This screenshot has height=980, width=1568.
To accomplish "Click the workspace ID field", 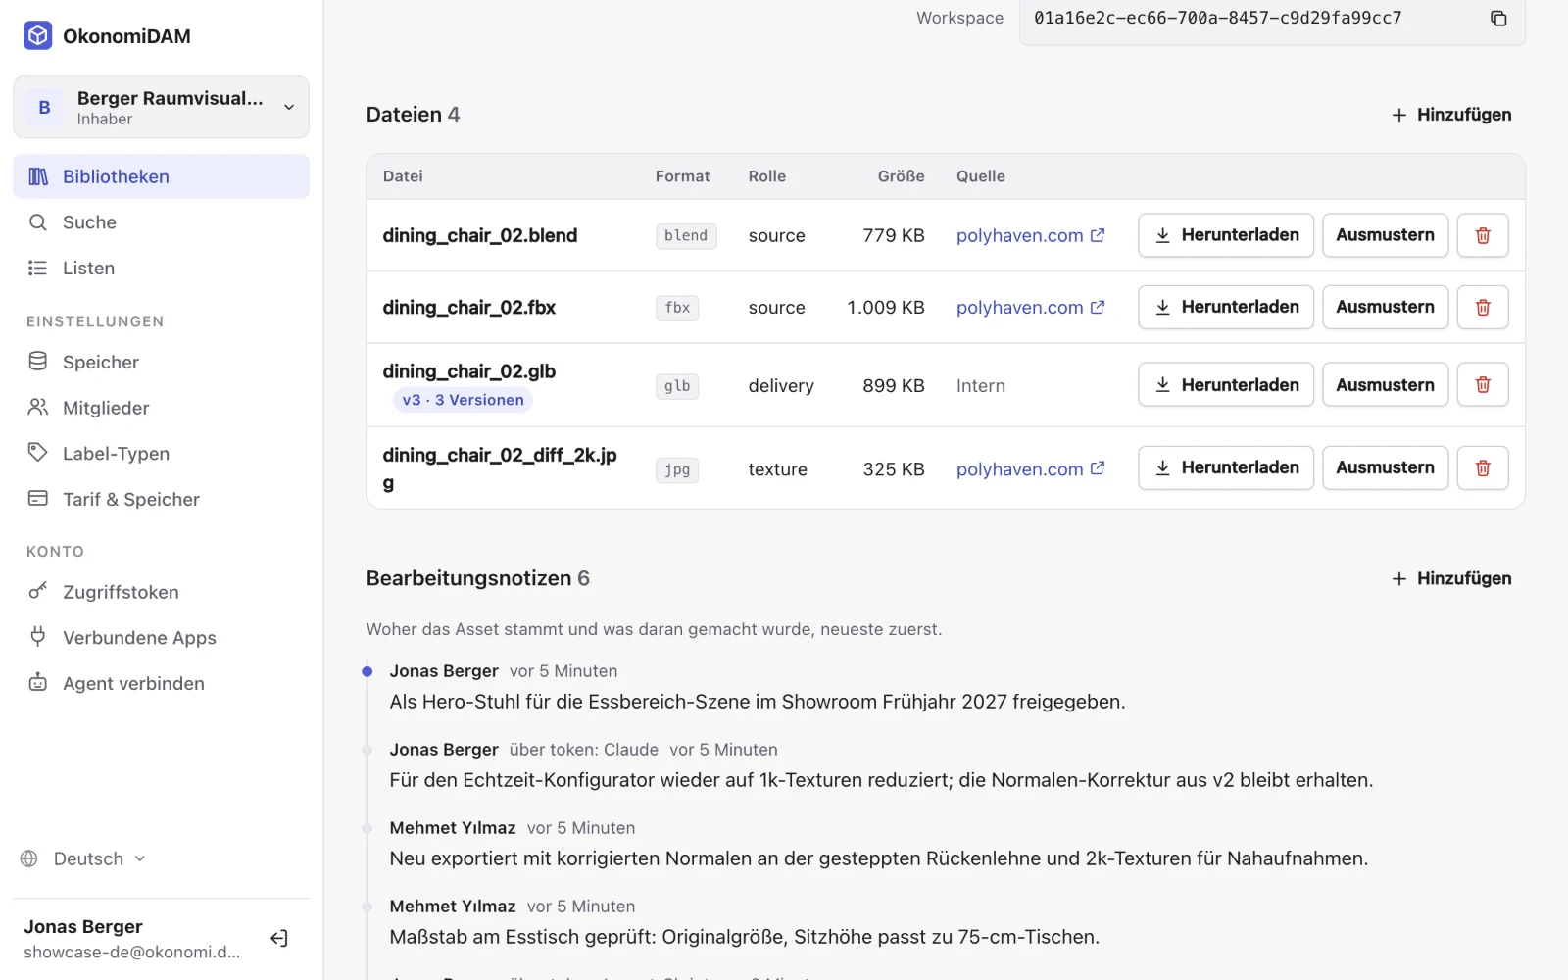I will (x=1272, y=20).
